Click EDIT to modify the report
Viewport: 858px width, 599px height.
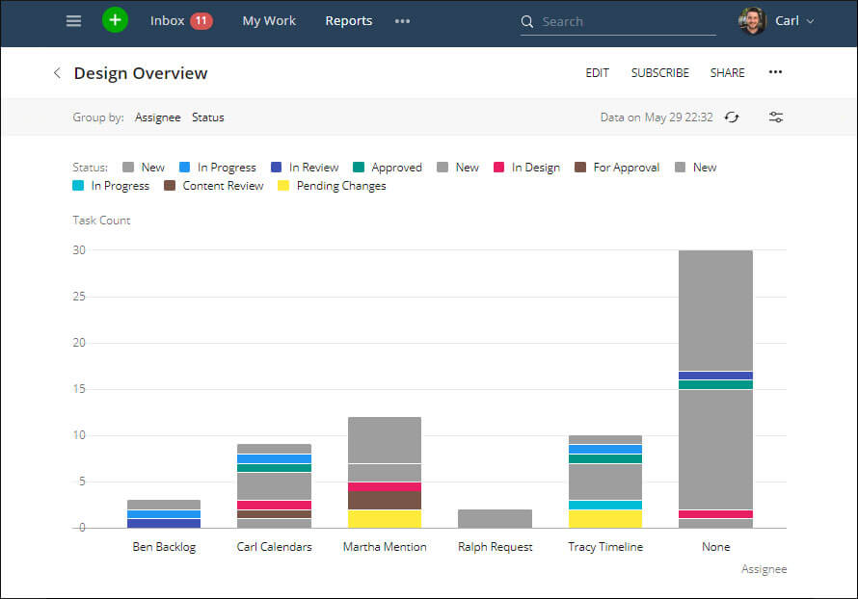pos(597,72)
